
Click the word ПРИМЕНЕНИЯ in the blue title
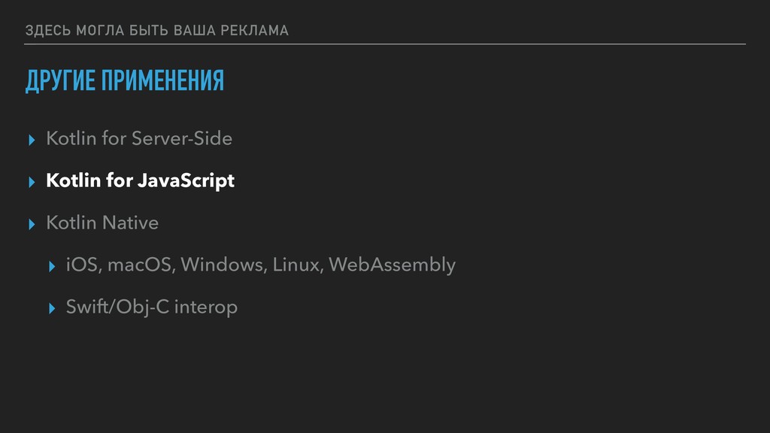click(163, 80)
